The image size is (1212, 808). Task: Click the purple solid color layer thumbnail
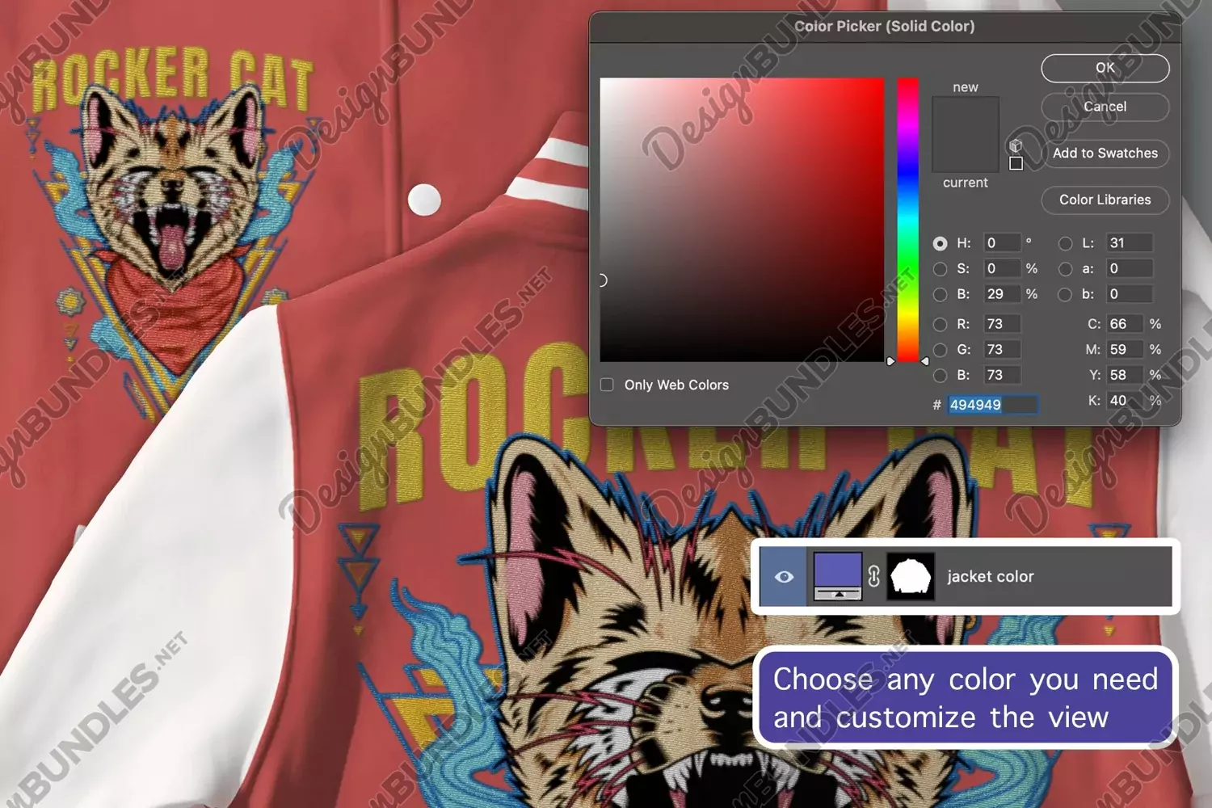click(x=837, y=576)
